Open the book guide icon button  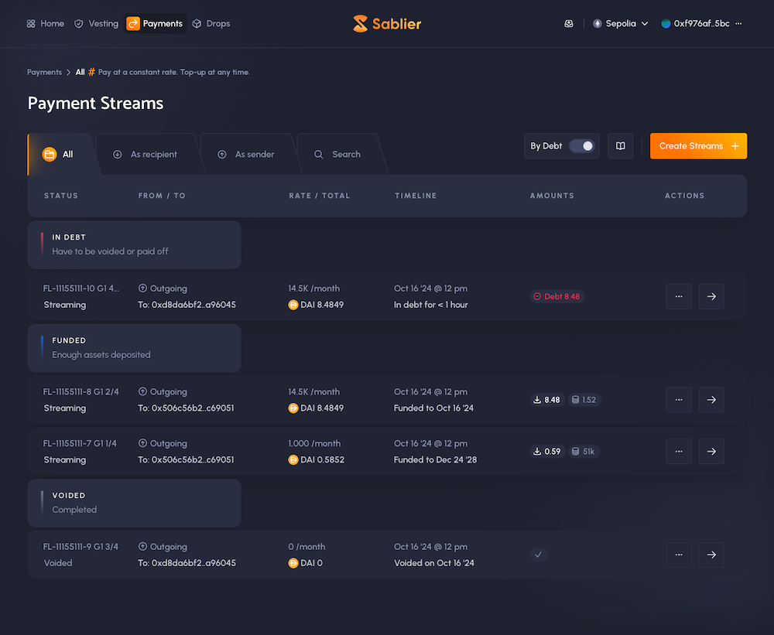coord(620,145)
